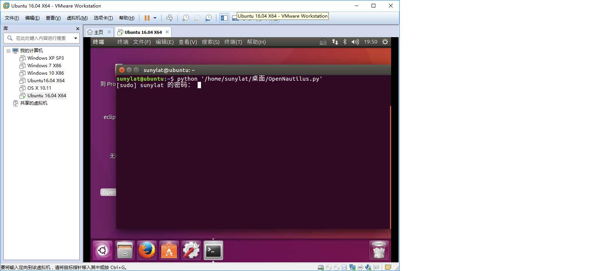
Task: Open the terminal 帮助(H) menu in Ubuntu
Action: (x=256, y=42)
